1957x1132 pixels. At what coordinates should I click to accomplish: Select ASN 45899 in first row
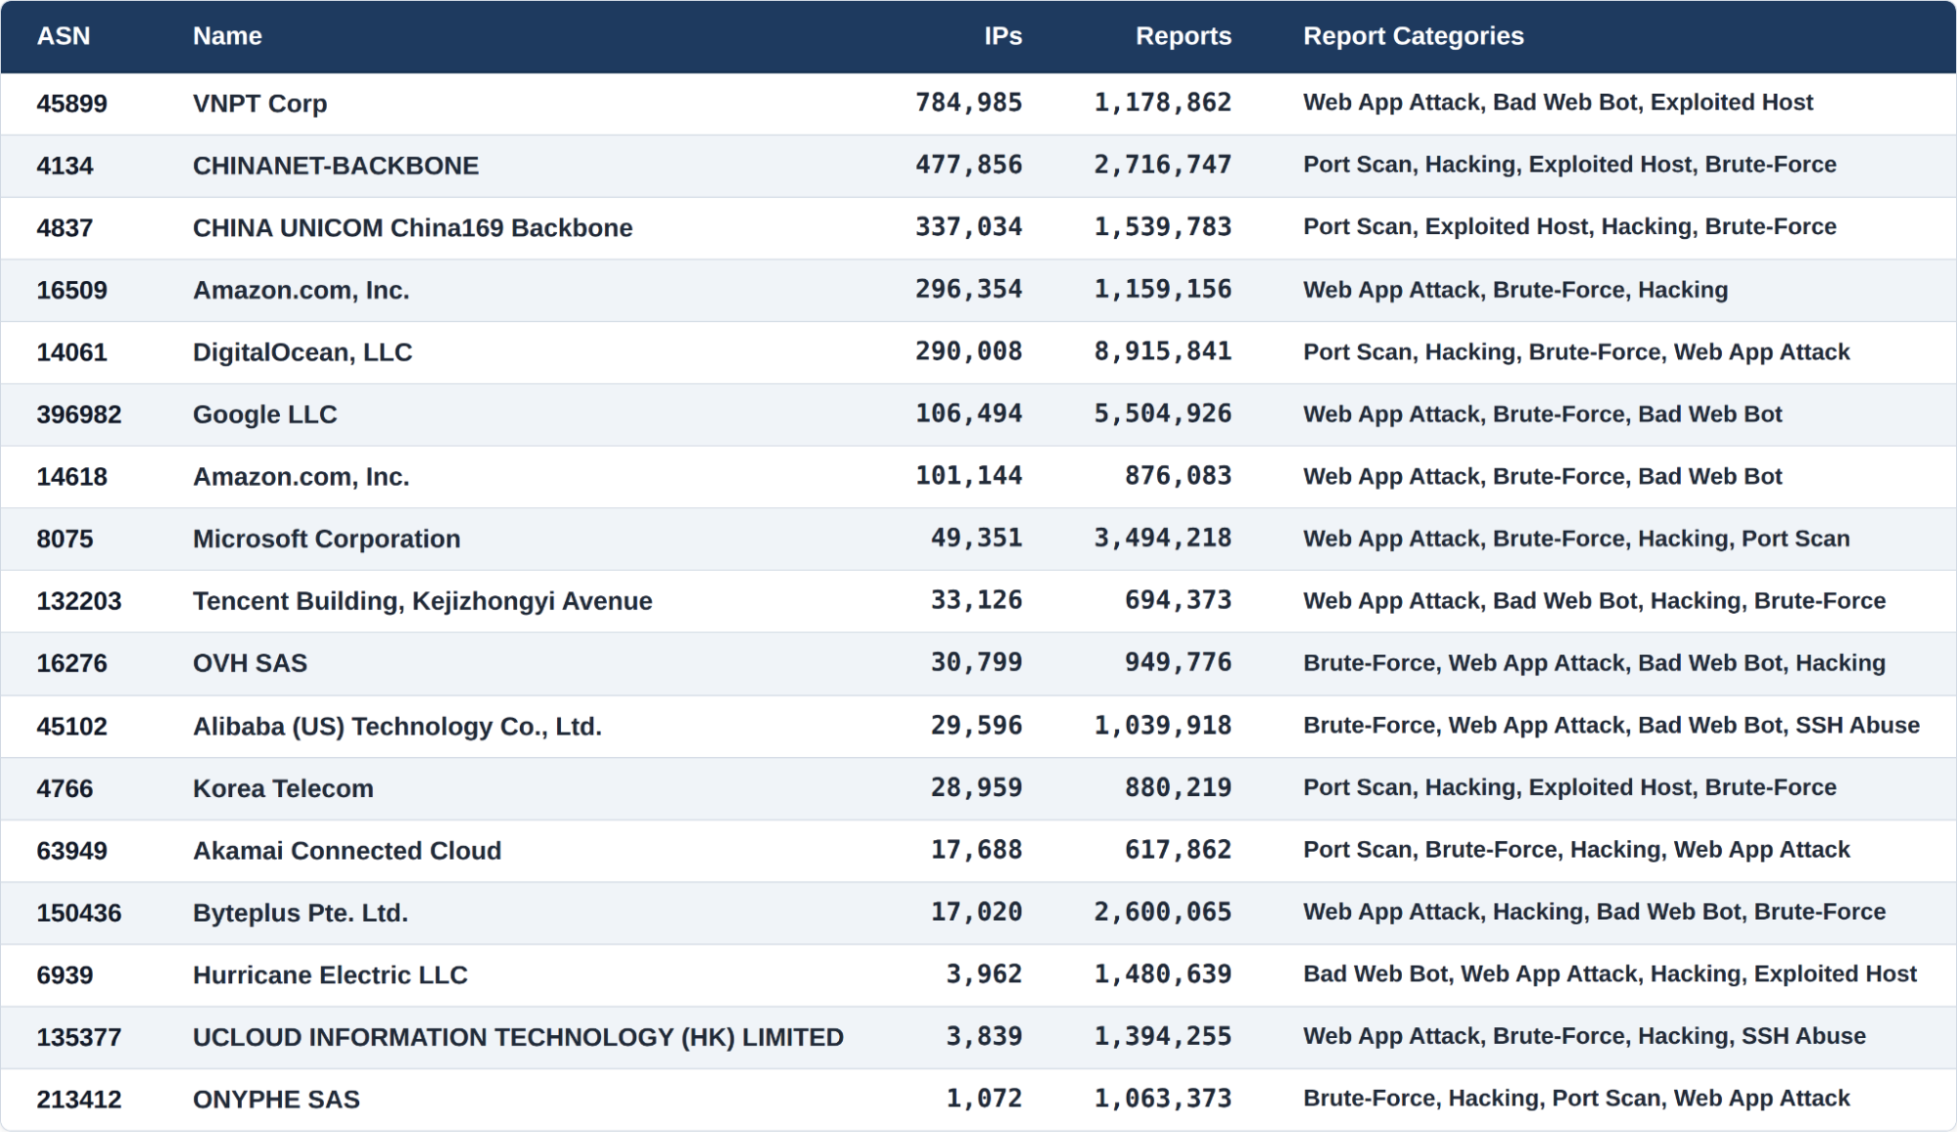coord(71,103)
